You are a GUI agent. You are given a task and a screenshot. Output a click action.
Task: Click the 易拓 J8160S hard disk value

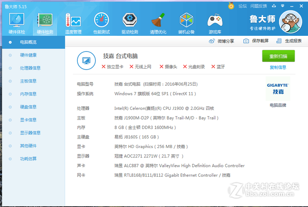coord(137,137)
